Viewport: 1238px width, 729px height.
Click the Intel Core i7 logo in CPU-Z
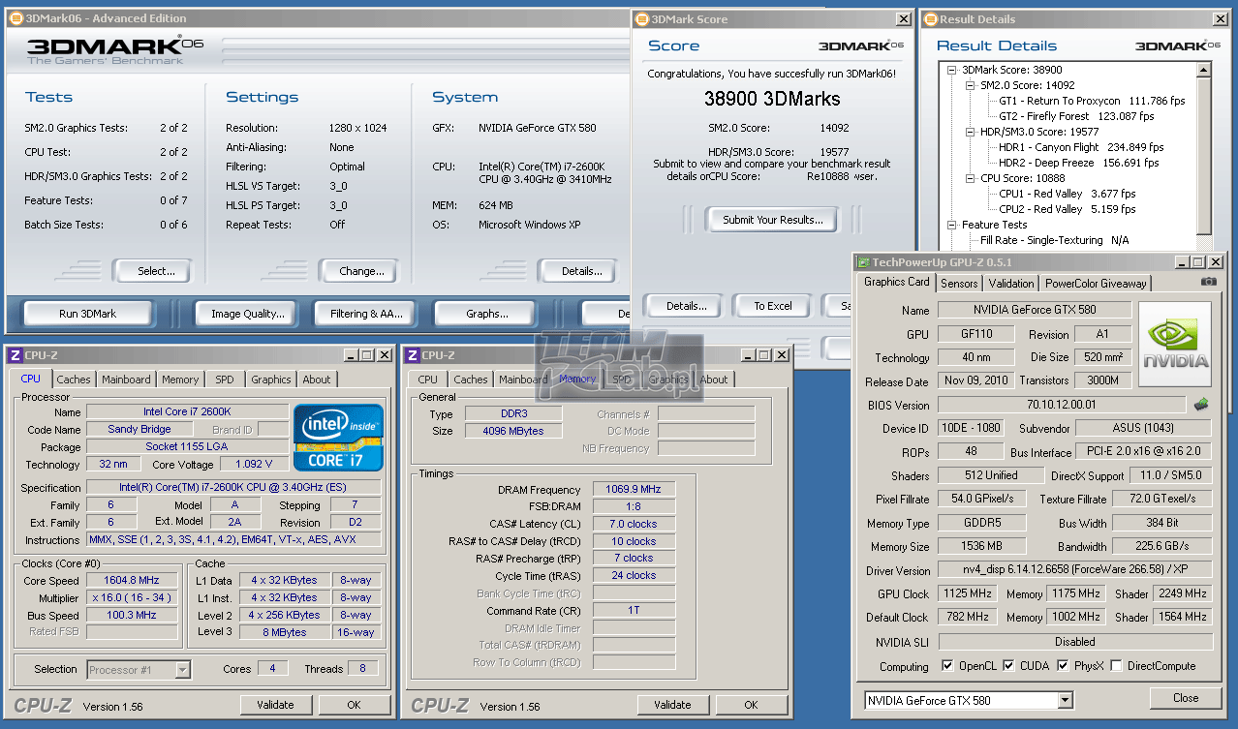[338, 438]
